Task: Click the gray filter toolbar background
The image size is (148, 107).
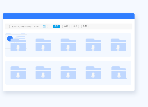Action: point(69,26)
